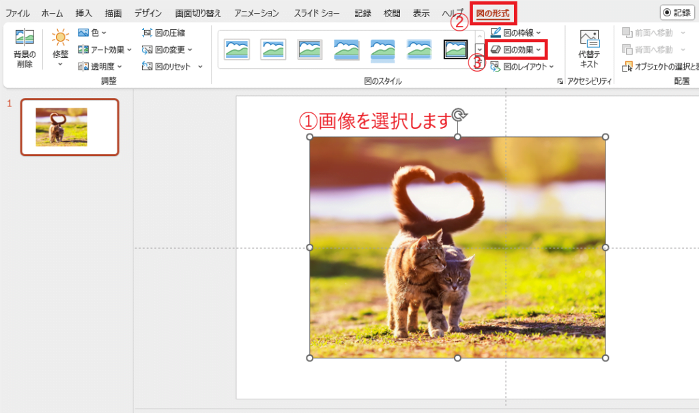This screenshot has width=699, height=413.
Task: Switch to the 図の形式 (Picture Format) tab
Action: pyautogui.click(x=493, y=14)
